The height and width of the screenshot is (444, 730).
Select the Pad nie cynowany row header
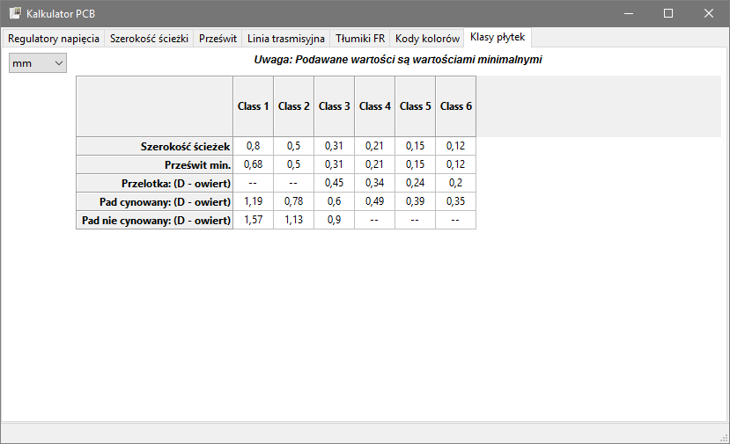point(155,221)
